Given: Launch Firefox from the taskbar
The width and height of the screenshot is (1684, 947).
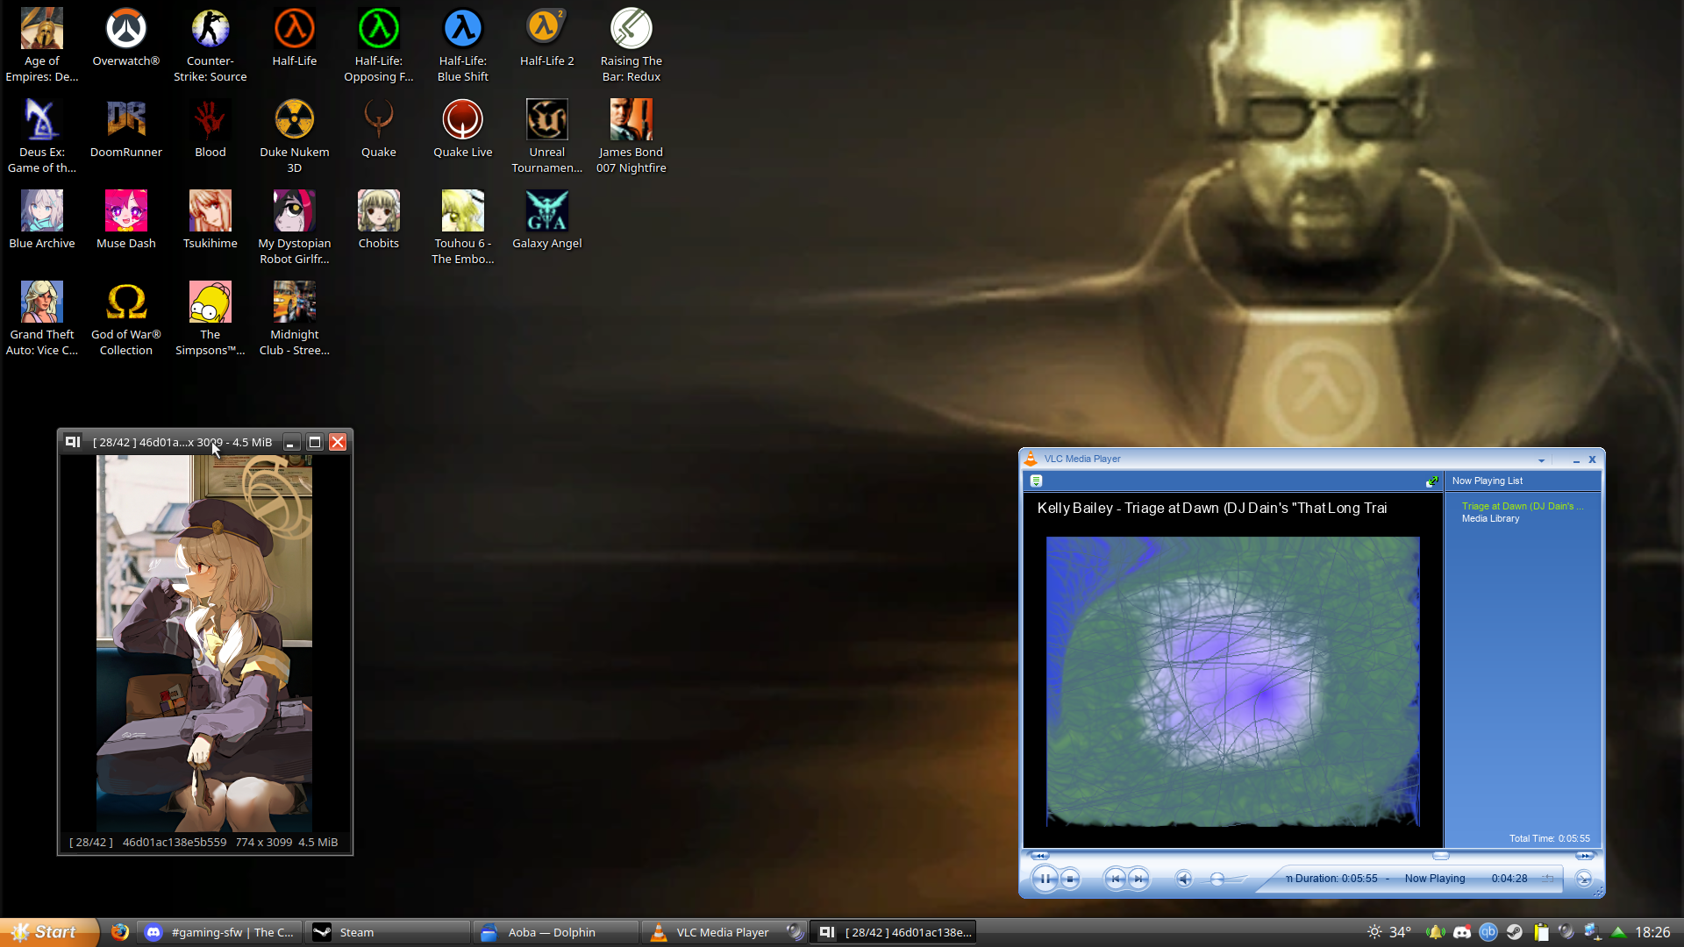Looking at the screenshot, I should click(x=120, y=932).
